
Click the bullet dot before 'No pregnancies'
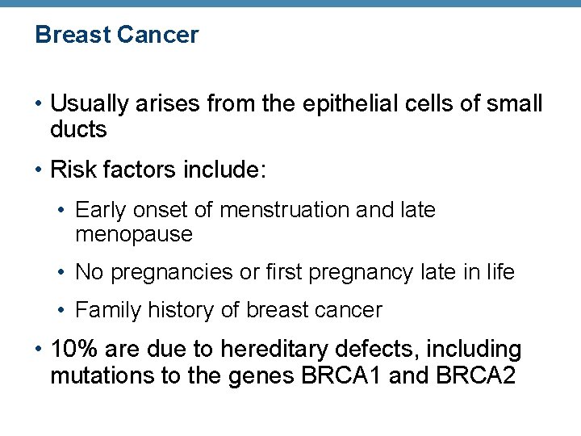[61, 273]
